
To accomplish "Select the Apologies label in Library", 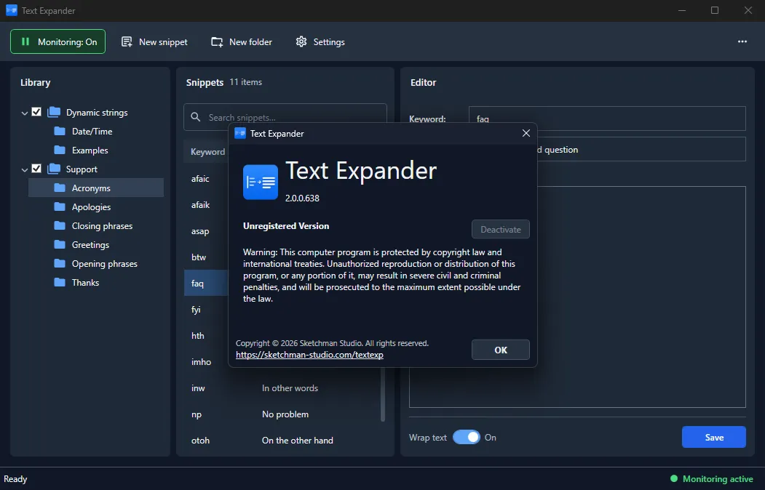I will click(x=91, y=207).
